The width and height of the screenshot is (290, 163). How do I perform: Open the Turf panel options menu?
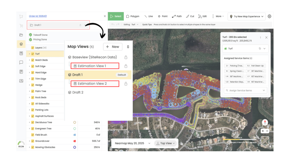point(261,37)
